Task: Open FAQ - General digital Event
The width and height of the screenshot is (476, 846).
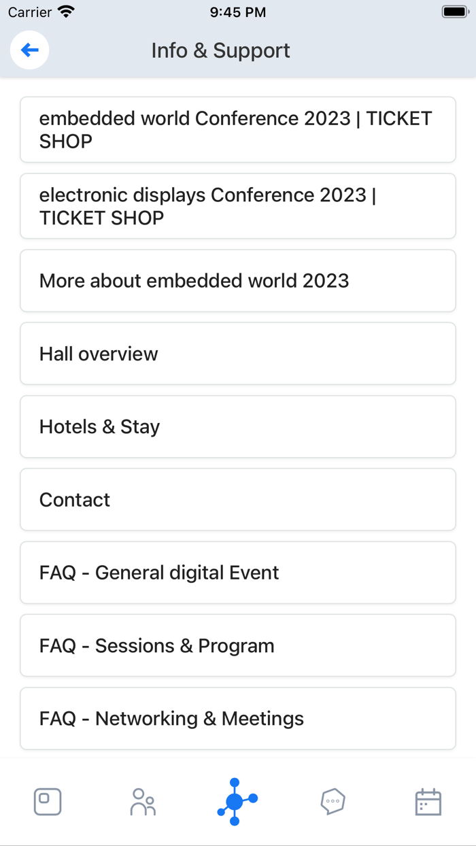Action: [237, 572]
